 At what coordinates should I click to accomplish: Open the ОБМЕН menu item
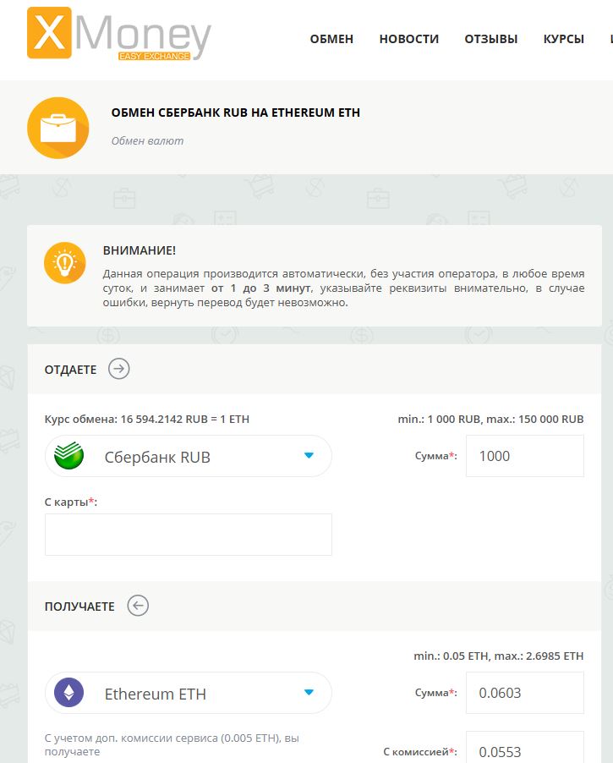[x=331, y=39]
